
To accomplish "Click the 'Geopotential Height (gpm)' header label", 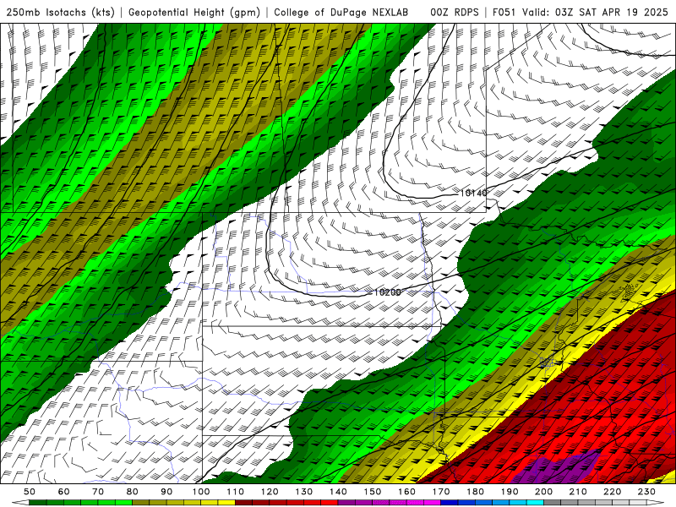I will (x=194, y=13).
